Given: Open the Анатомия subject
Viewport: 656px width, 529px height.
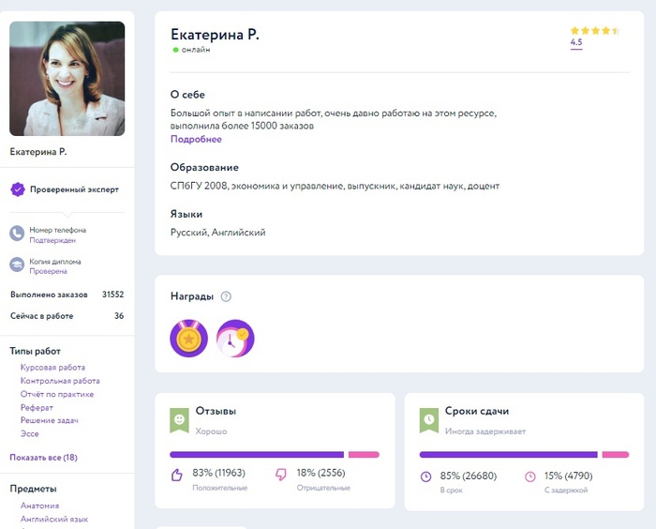Looking at the screenshot, I should [x=39, y=506].
